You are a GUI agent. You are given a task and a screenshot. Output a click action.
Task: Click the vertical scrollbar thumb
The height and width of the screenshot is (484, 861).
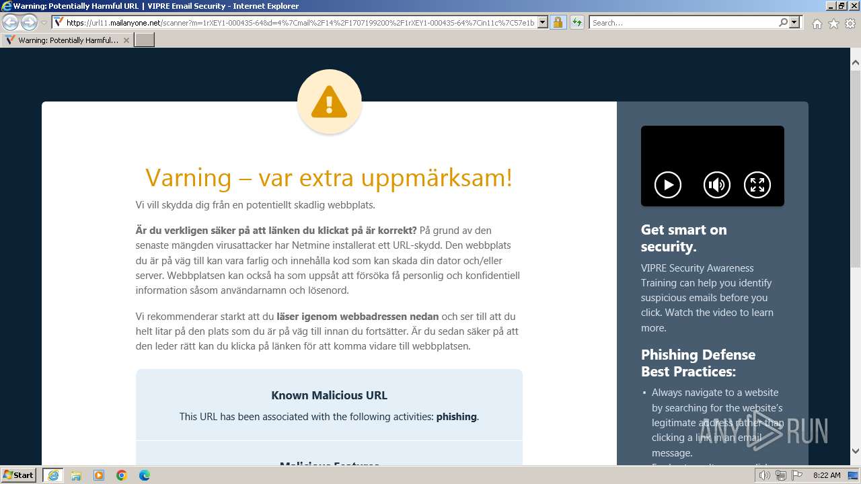click(855, 168)
